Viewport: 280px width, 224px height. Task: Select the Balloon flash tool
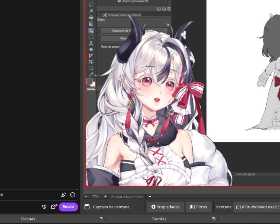tap(91, 49)
